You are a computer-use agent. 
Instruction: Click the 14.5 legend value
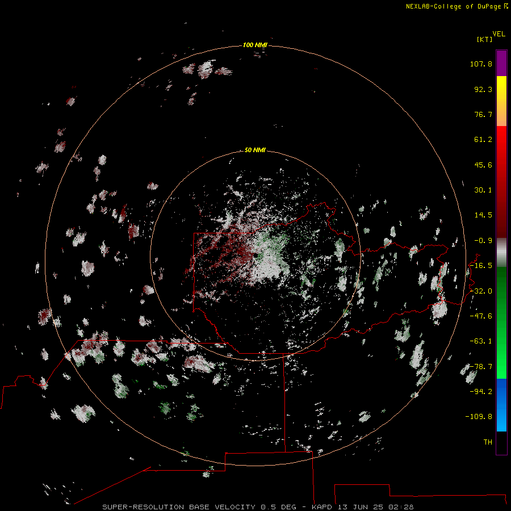click(483, 215)
